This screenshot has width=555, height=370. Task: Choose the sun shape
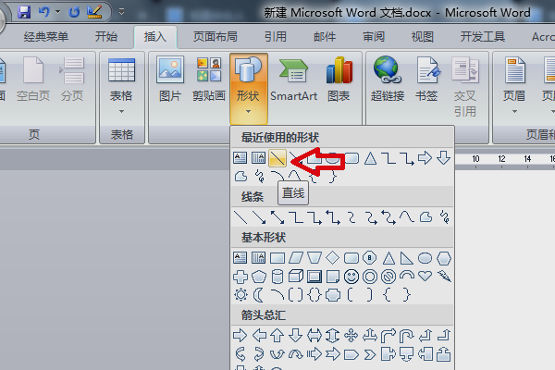pyautogui.click(x=240, y=294)
